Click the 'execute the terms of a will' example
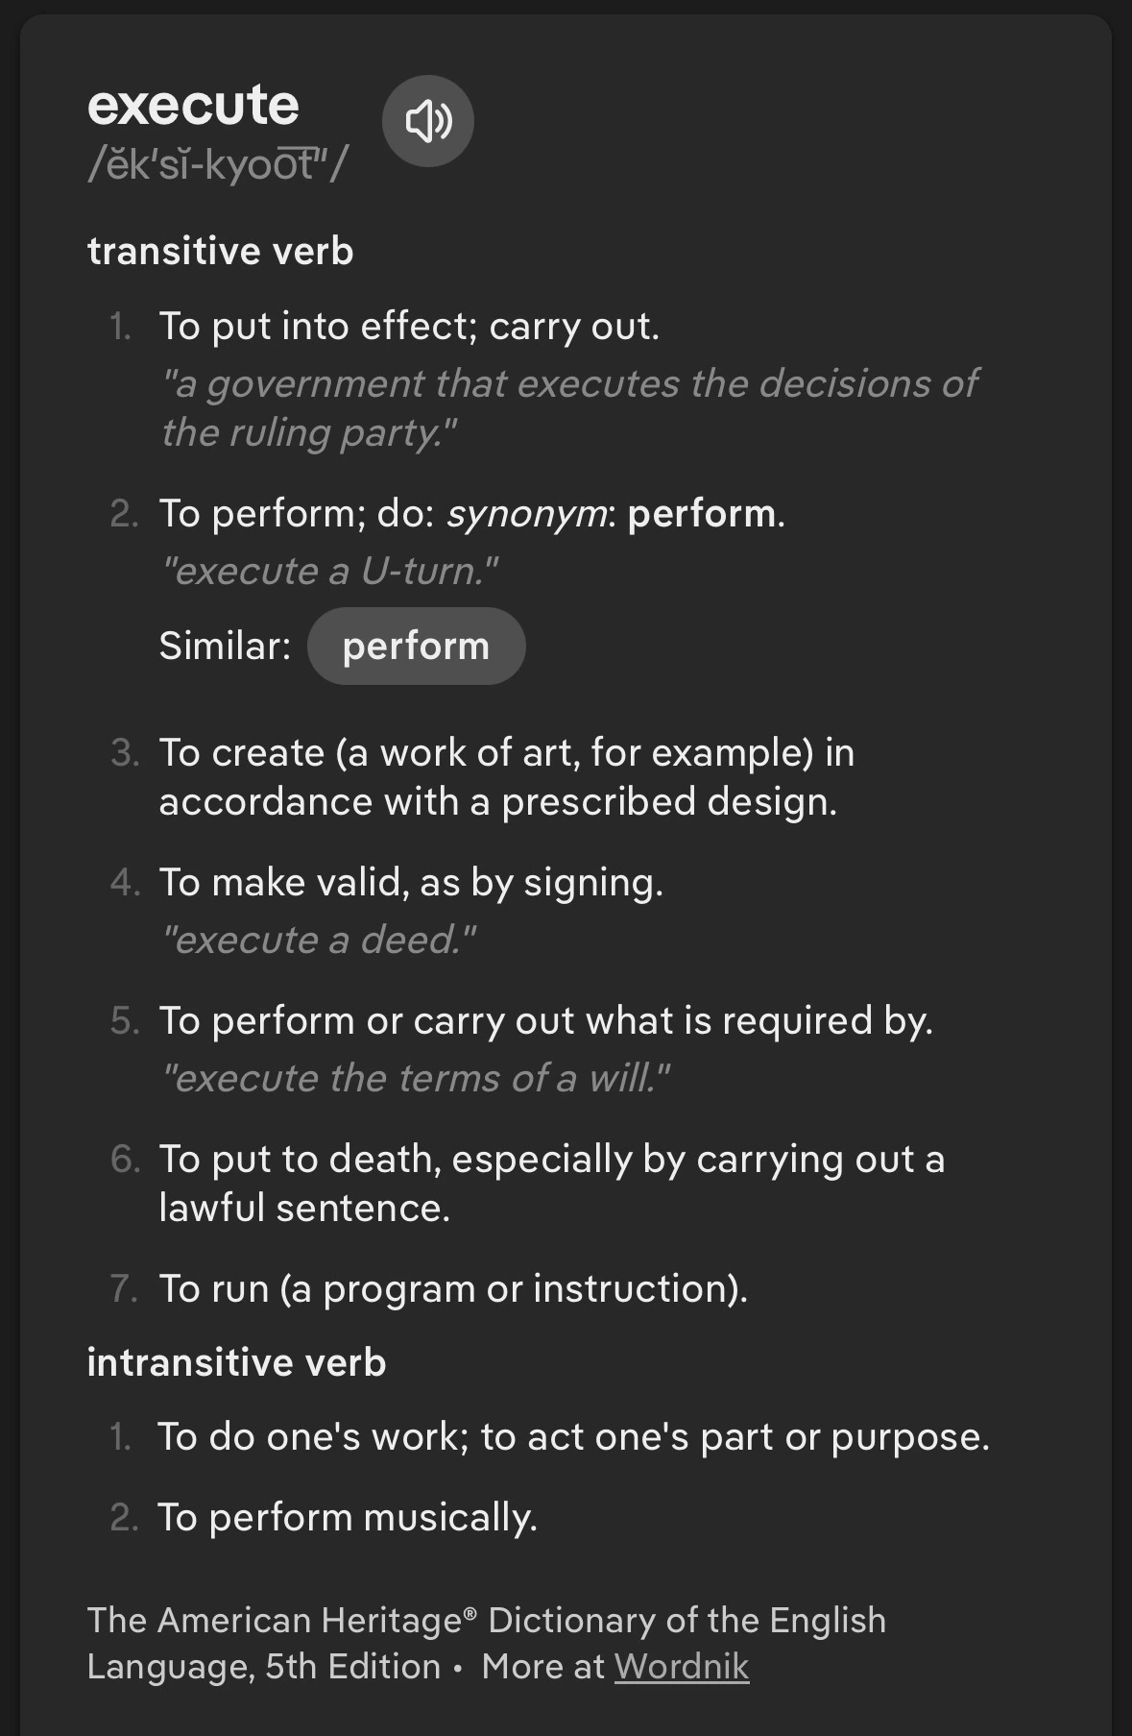This screenshot has height=1736, width=1132. (x=415, y=1079)
